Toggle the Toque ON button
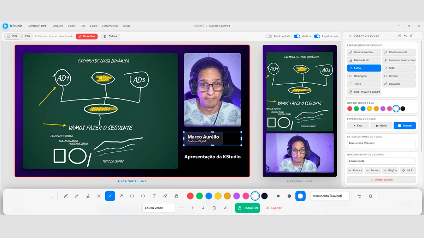424x238 pixels. [247, 208]
